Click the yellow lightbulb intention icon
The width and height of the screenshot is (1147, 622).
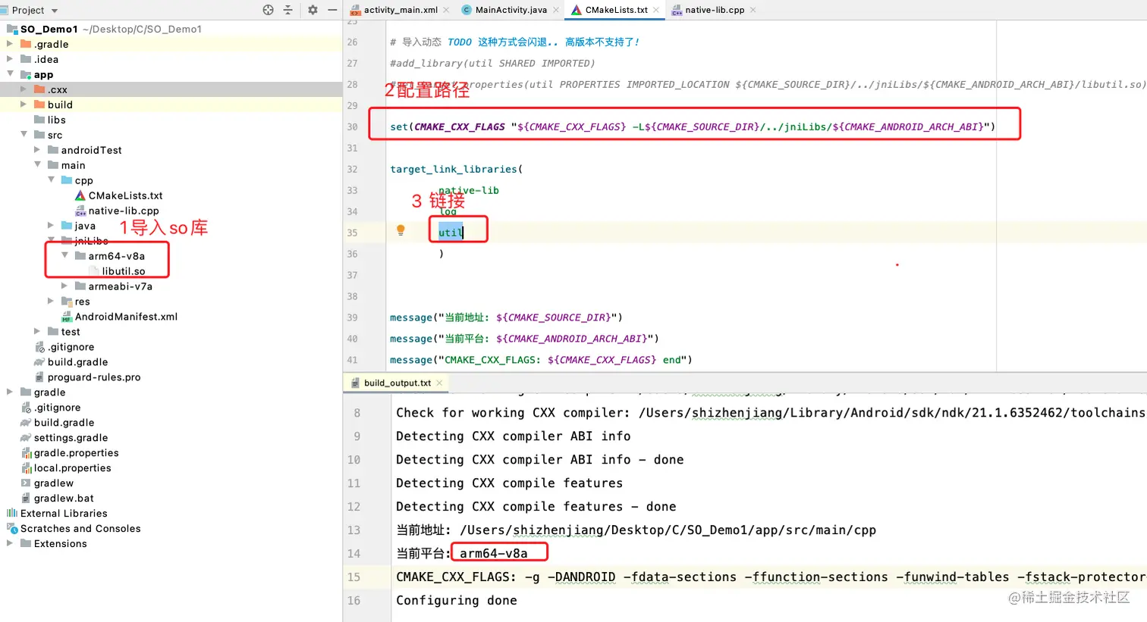[401, 230]
